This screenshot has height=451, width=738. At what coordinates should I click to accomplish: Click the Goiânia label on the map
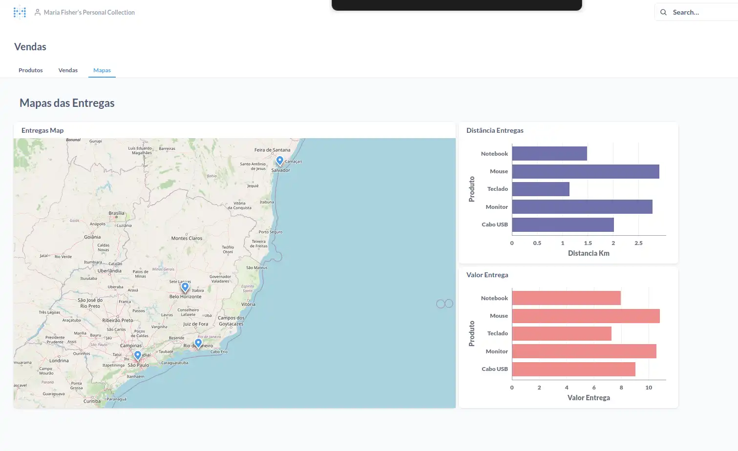(92, 237)
